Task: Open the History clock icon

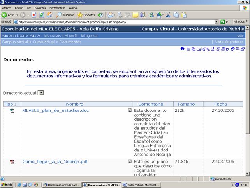Action: coord(100,15)
